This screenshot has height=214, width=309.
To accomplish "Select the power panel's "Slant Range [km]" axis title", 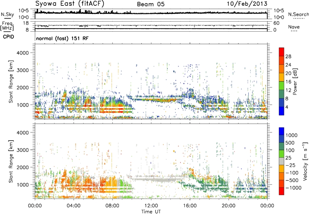I will point(11,82).
